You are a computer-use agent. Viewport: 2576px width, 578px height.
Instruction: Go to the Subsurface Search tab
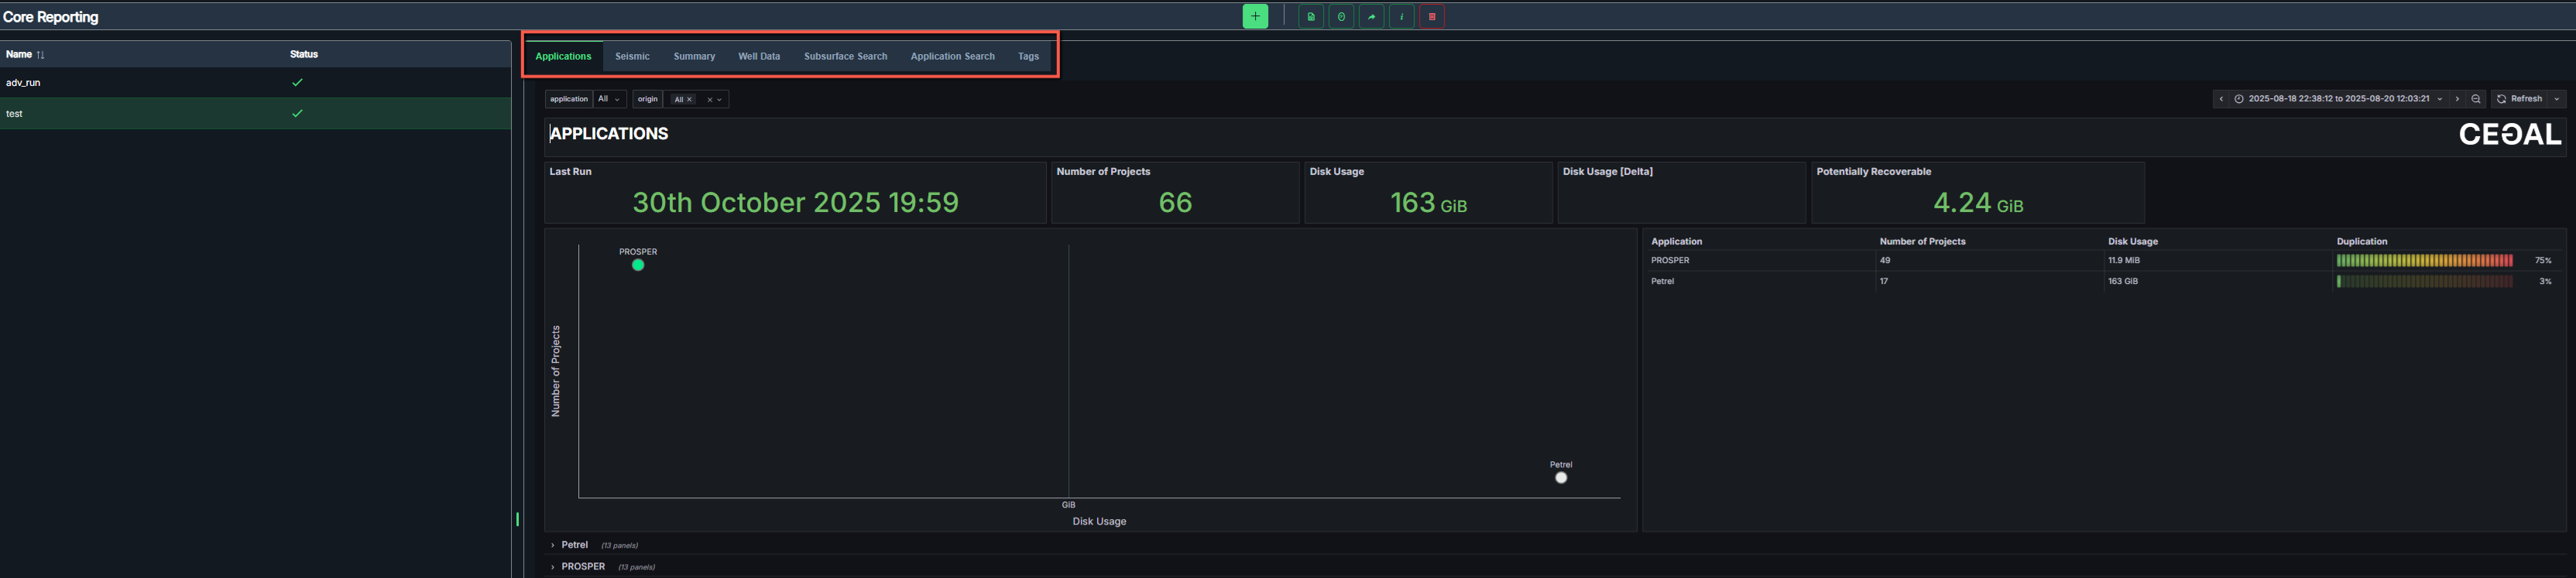[x=845, y=56]
